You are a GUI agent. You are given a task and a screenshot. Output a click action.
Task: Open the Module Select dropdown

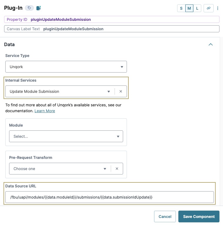pos(66,136)
